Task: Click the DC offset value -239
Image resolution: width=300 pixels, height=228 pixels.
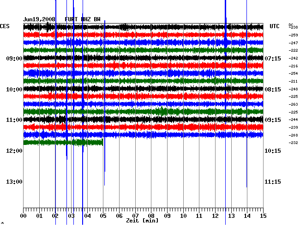Action: [293, 127]
